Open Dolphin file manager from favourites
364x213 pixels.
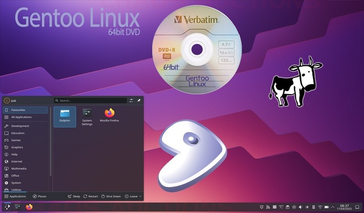click(65, 117)
